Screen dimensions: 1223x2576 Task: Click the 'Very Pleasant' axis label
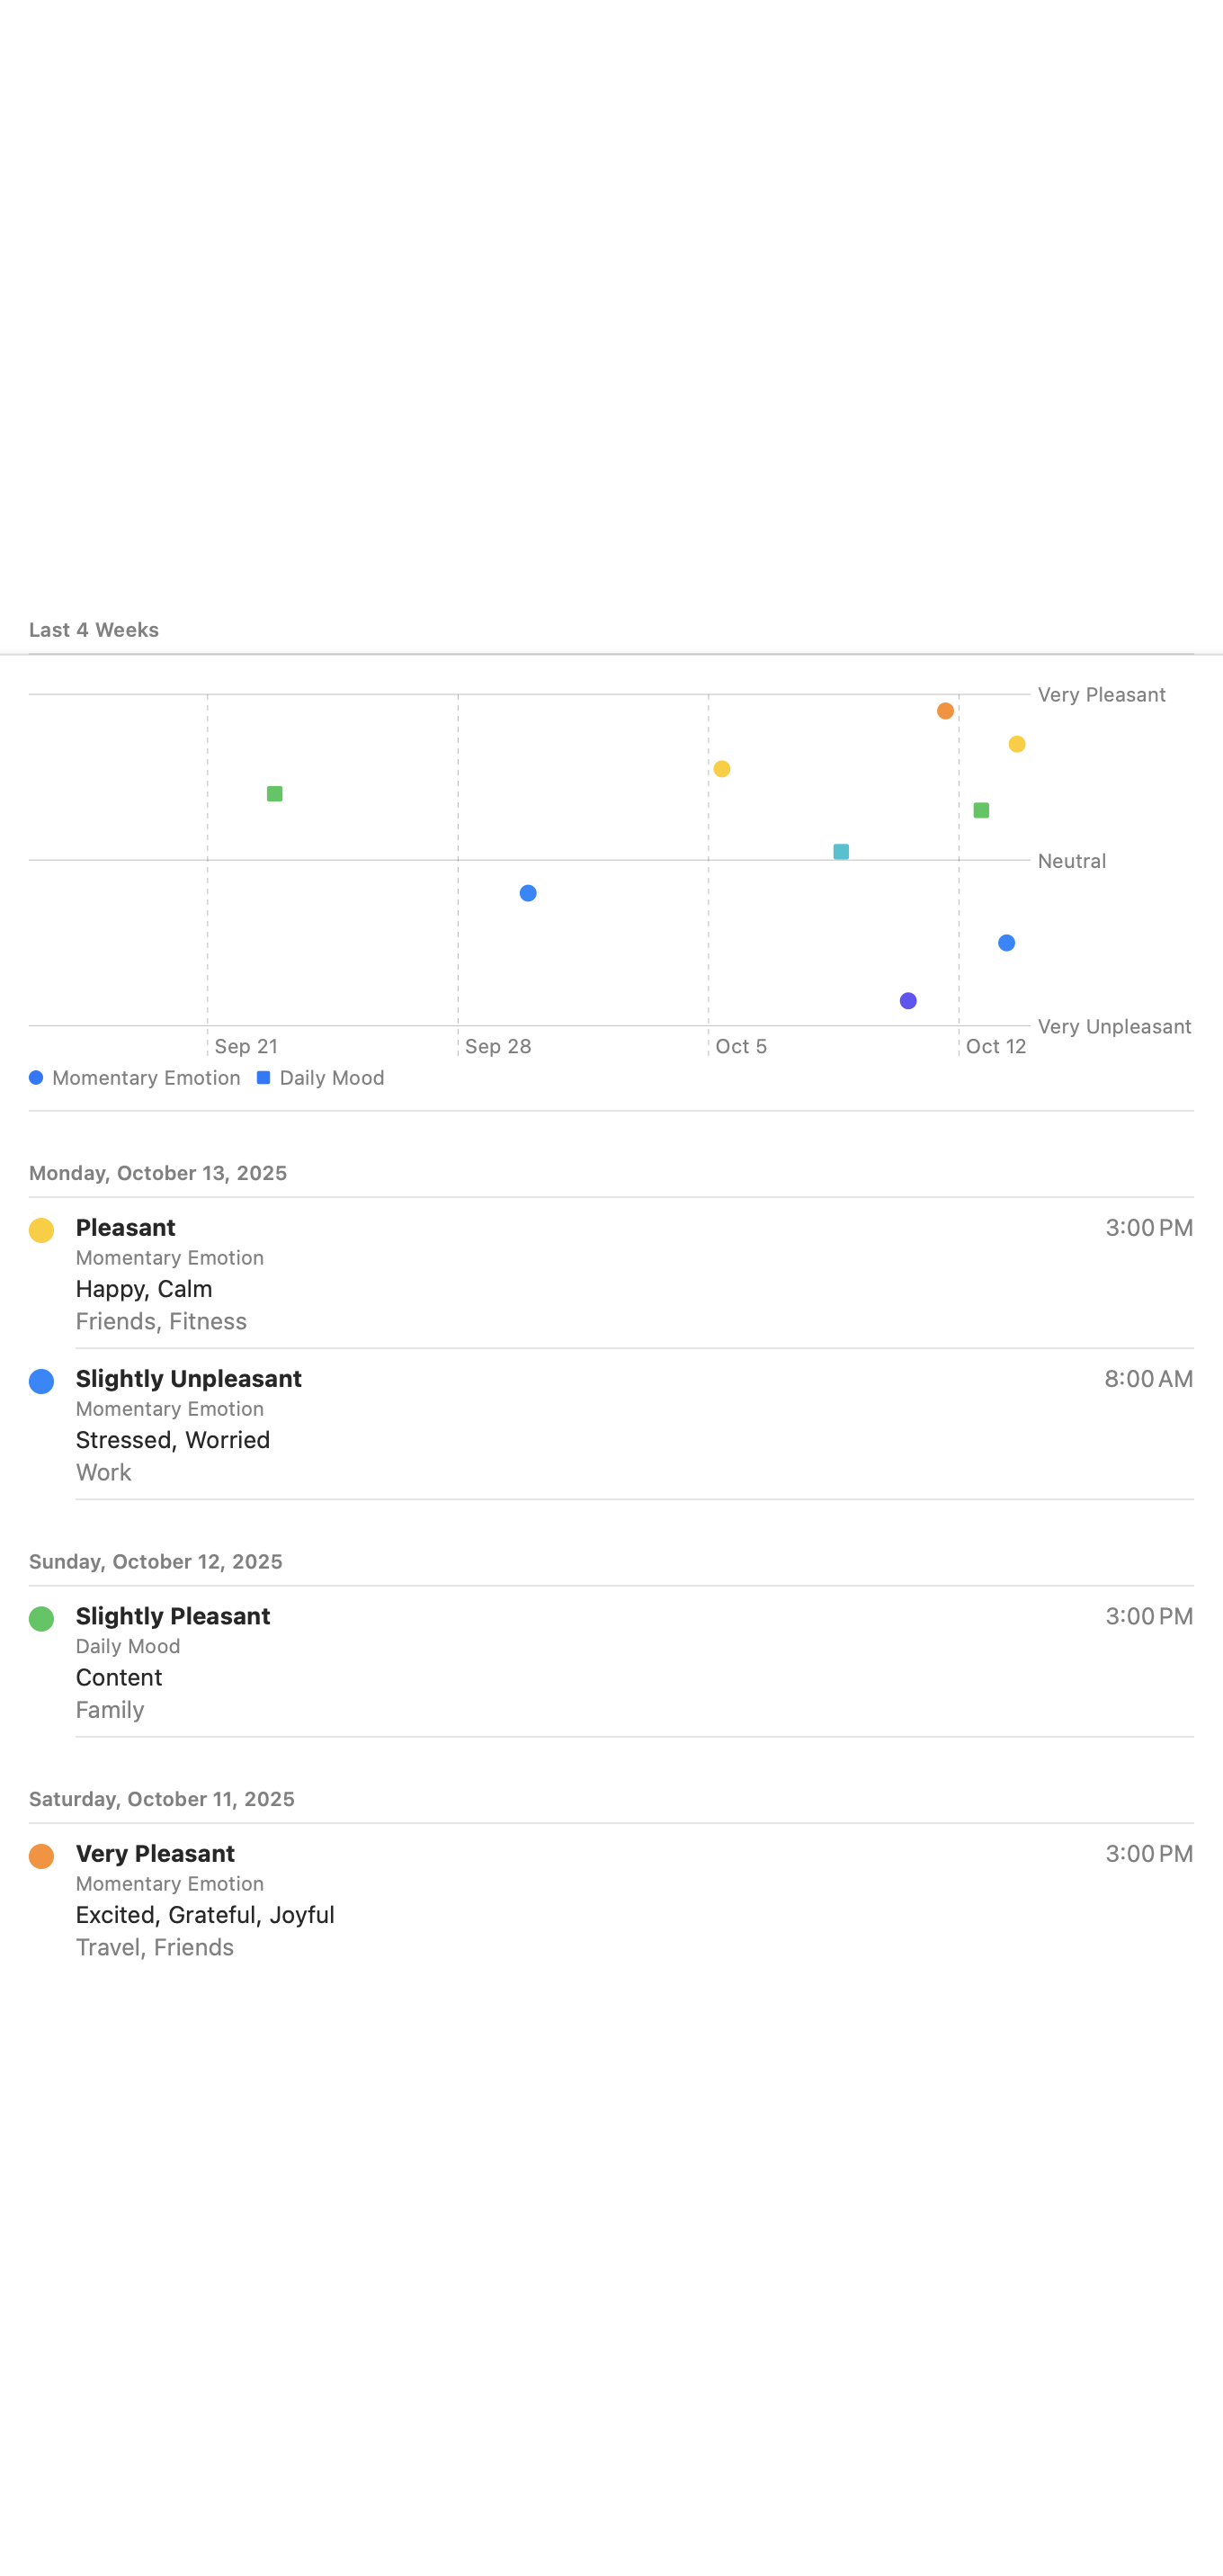(1102, 695)
